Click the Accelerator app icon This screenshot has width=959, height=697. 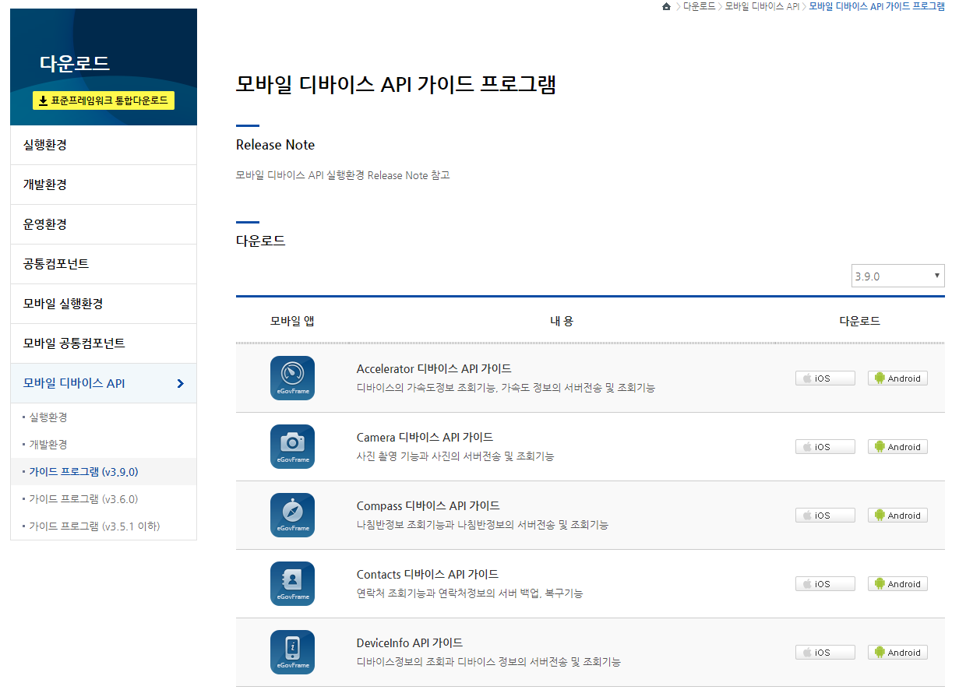(x=292, y=378)
